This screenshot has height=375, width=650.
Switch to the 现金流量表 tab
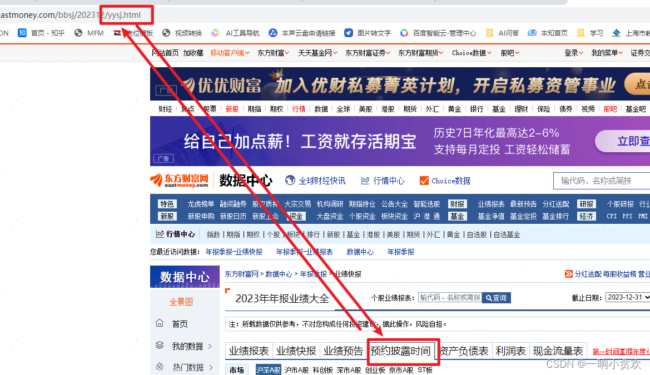click(x=558, y=351)
